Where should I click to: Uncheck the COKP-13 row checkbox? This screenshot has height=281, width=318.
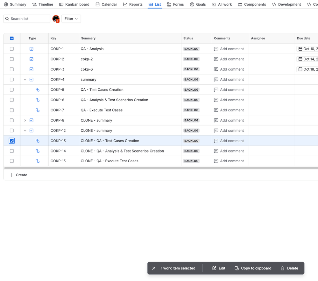pos(12,141)
